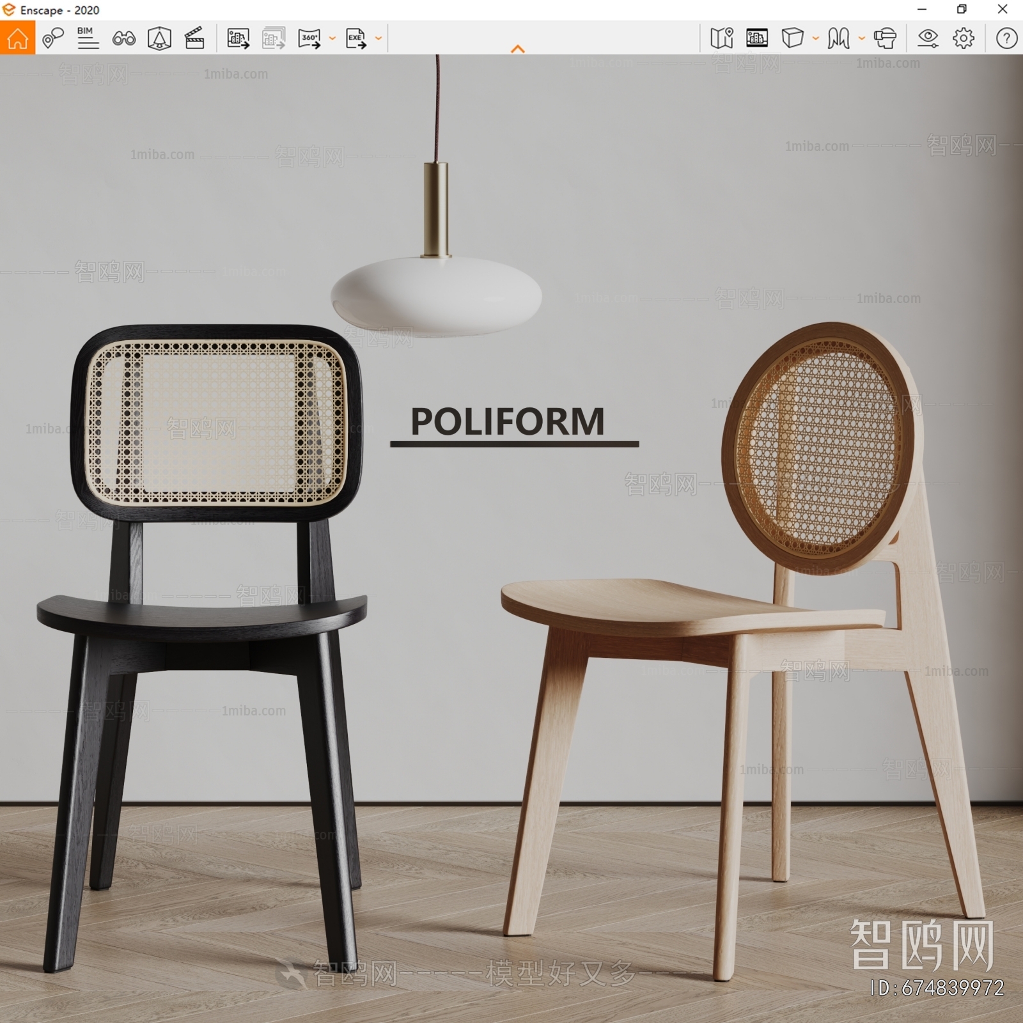Image resolution: width=1023 pixels, height=1023 pixels.
Task: Expand the EXE export dropdown arrow
Action: (x=379, y=38)
